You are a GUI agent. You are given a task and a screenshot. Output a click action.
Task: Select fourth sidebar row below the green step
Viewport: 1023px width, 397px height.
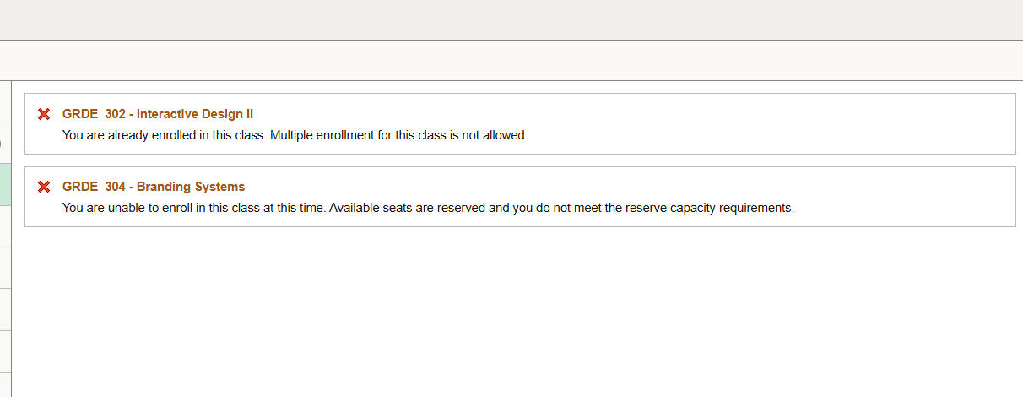[x=5, y=351]
